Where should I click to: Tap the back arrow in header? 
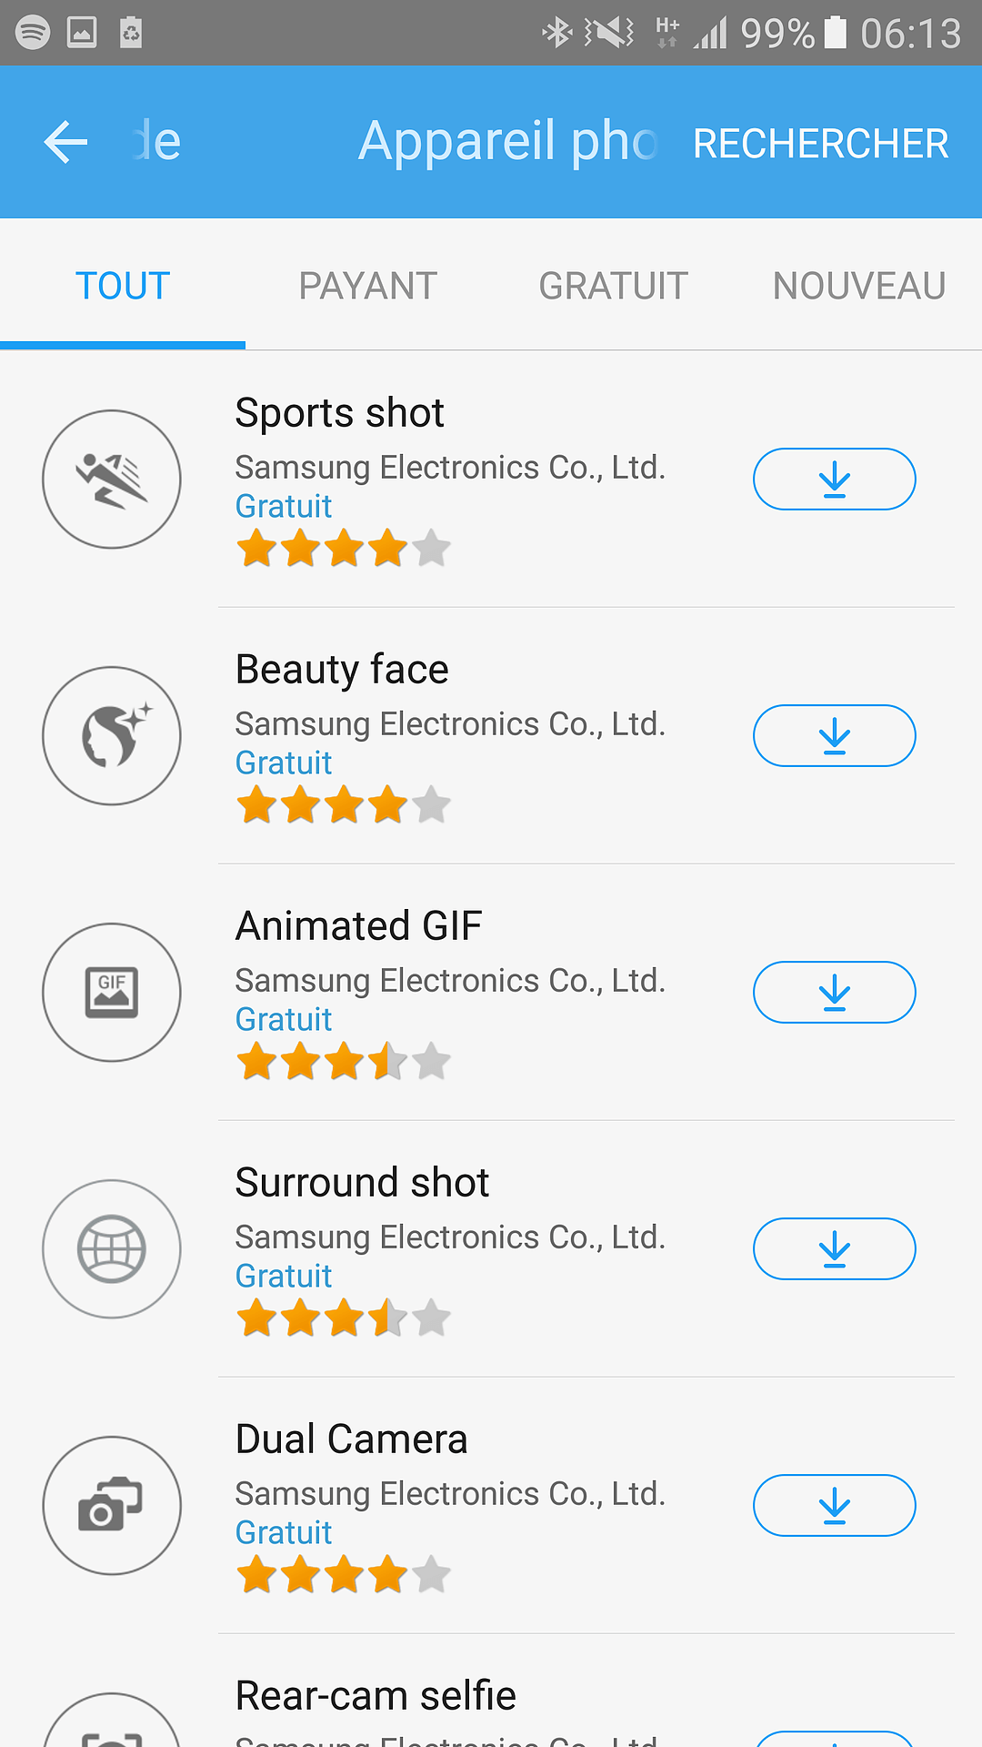[x=65, y=142]
